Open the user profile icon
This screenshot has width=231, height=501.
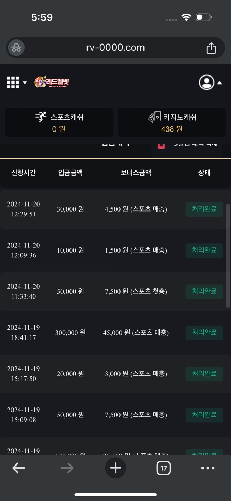206,82
